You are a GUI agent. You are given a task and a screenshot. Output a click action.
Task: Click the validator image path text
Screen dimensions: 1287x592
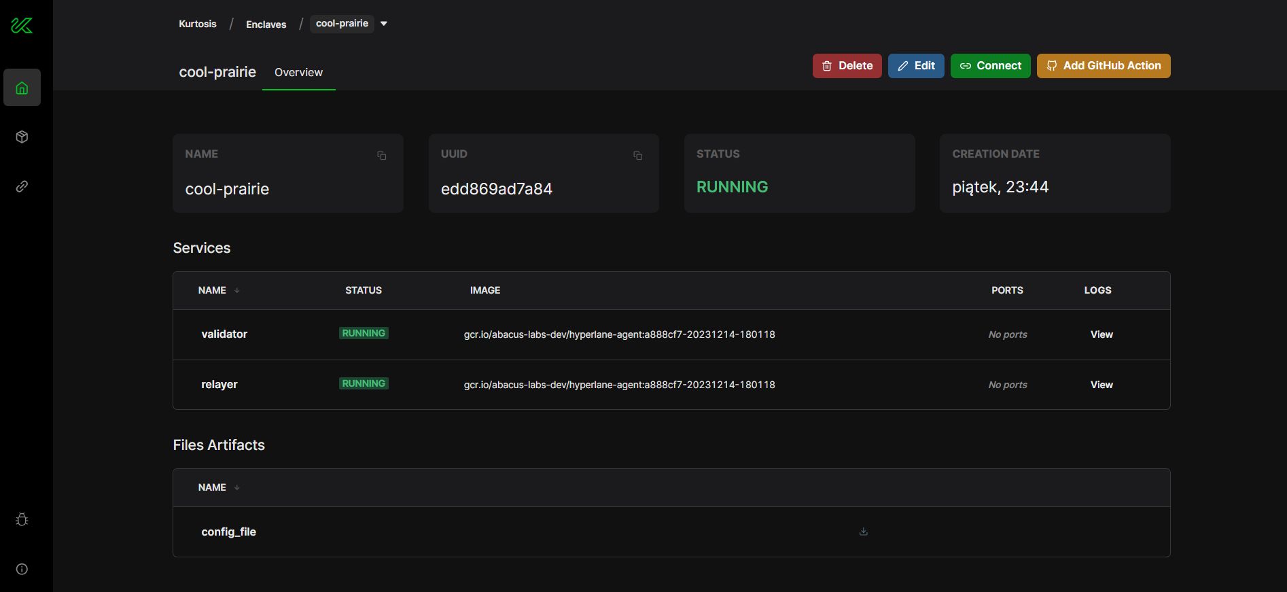coord(620,334)
